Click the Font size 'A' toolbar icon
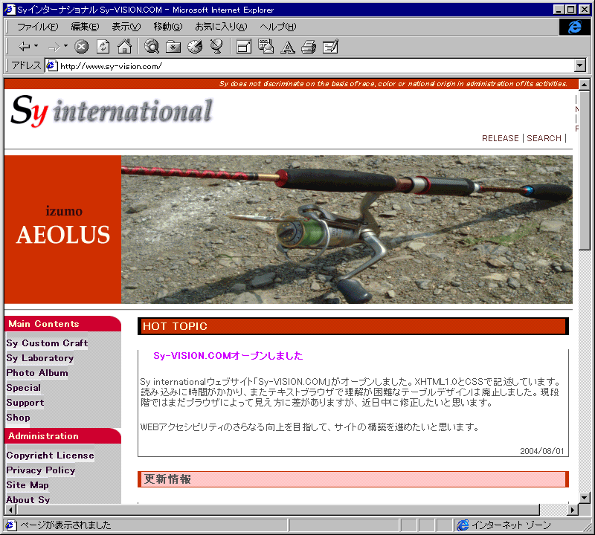The height and width of the screenshot is (535, 595). tap(288, 47)
